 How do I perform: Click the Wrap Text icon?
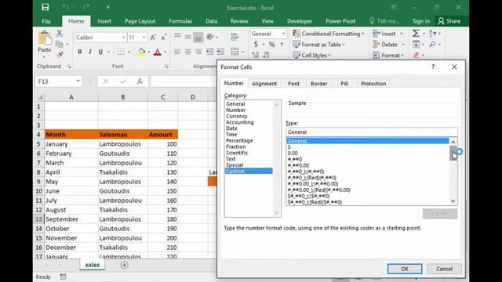tap(235, 37)
